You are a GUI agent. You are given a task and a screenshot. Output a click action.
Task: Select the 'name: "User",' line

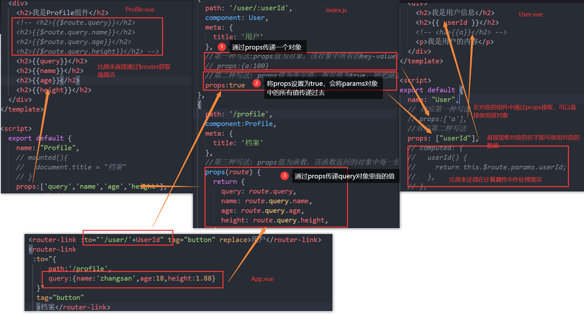pos(433,100)
